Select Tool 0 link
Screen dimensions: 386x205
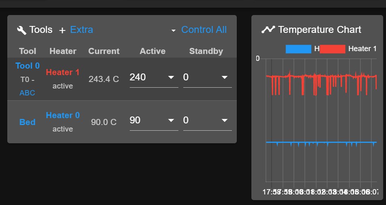click(28, 66)
